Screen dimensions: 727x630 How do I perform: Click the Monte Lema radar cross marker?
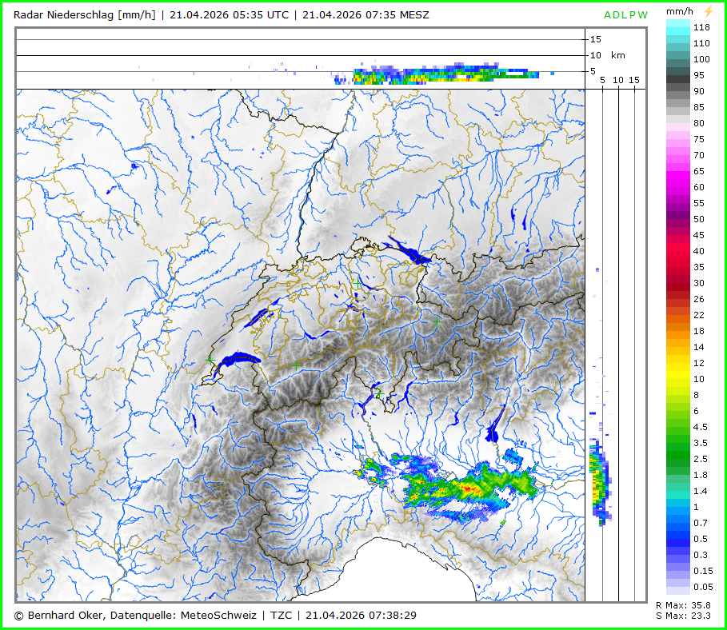coord(379,393)
